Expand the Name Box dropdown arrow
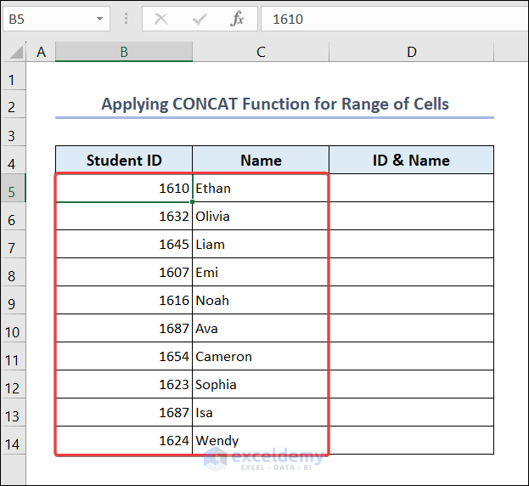 (x=100, y=19)
